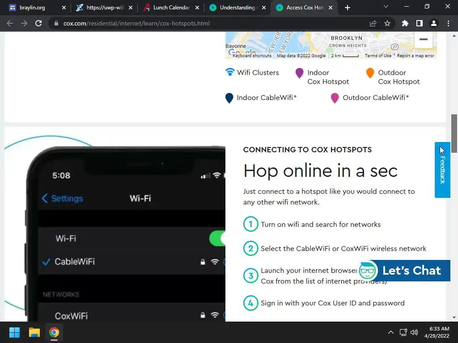Close the Understanding tab
This screenshot has width=458, height=343.
[264, 8]
